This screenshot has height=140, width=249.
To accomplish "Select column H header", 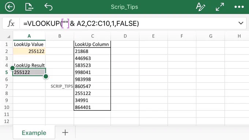I will (x=239, y=36).
